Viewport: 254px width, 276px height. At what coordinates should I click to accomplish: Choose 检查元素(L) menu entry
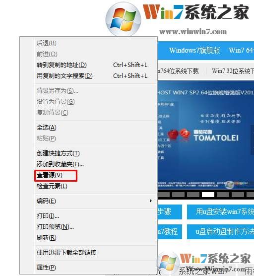(52, 186)
